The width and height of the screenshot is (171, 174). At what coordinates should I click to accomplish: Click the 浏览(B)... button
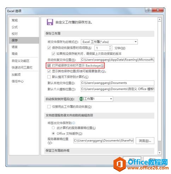pyautogui.click(x=145, y=141)
